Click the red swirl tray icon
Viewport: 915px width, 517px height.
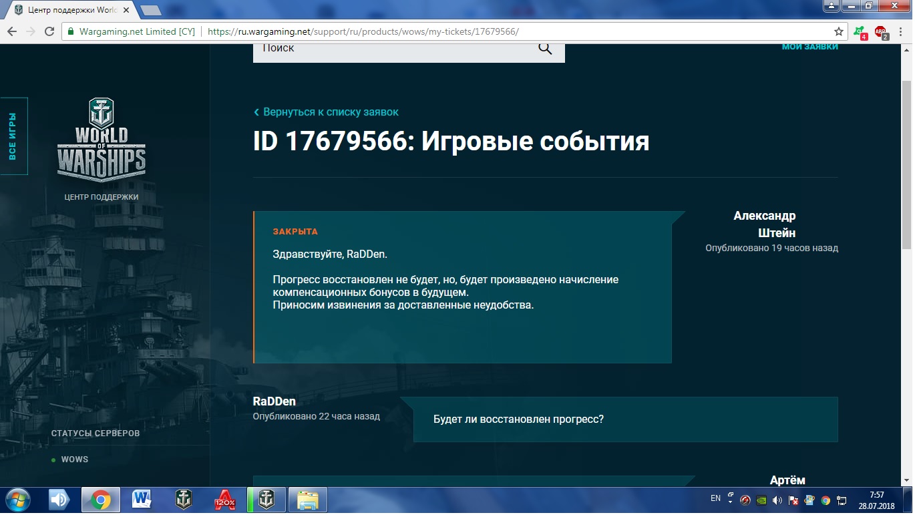pos(746,500)
